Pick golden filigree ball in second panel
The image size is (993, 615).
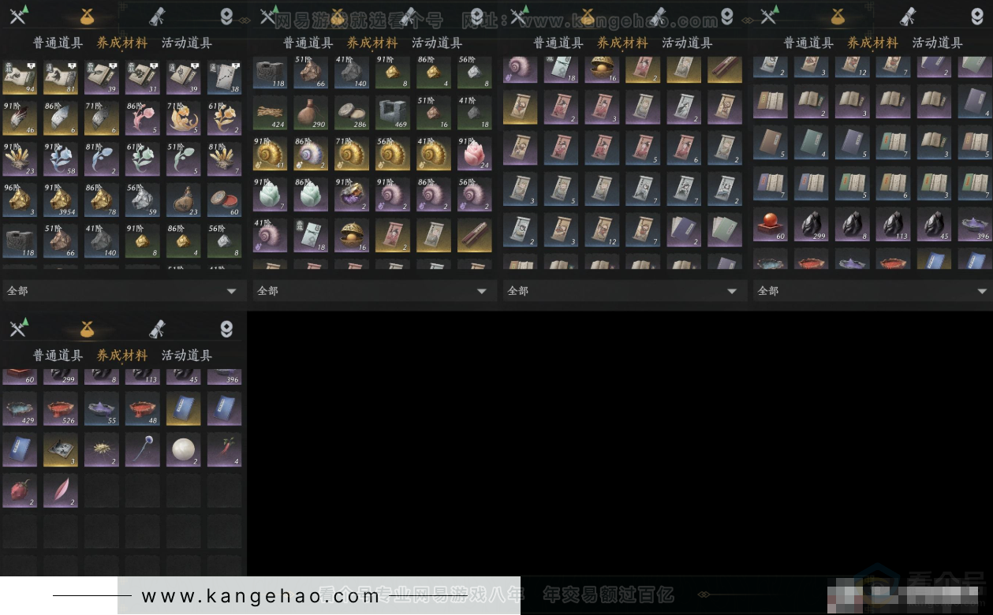coord(352,236)
